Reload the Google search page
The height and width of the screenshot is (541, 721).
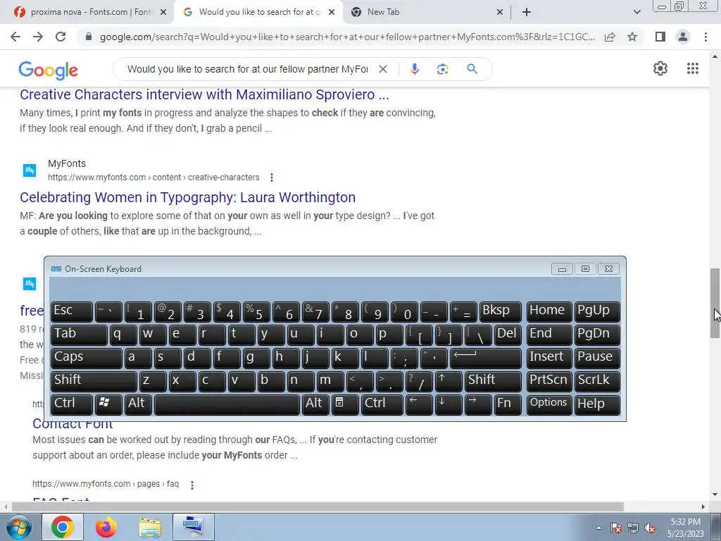[61, 37]
